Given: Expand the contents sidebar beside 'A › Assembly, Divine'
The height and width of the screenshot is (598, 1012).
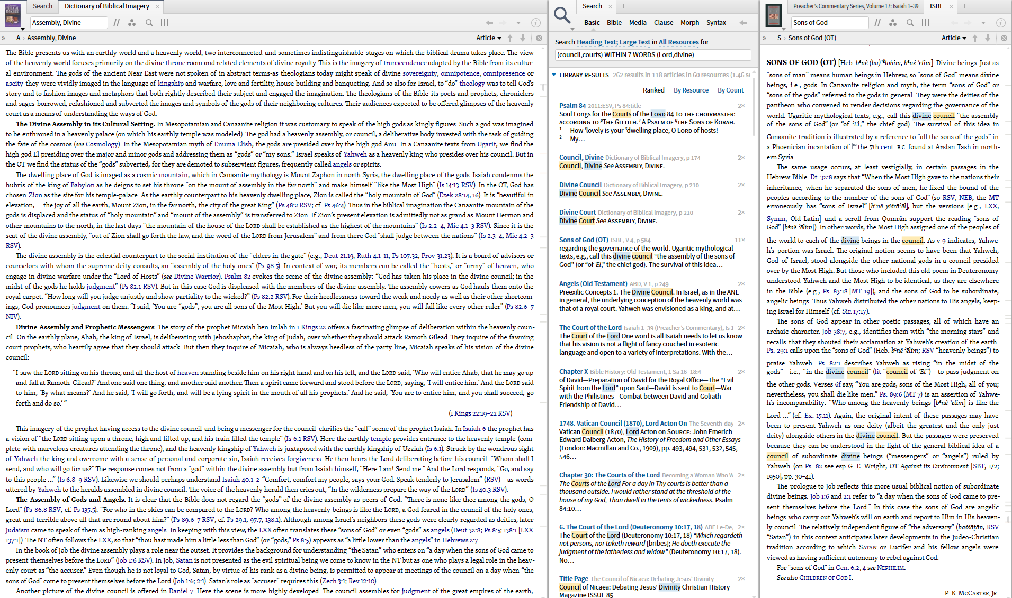Looking at the screenshot, I should [4, 38].
